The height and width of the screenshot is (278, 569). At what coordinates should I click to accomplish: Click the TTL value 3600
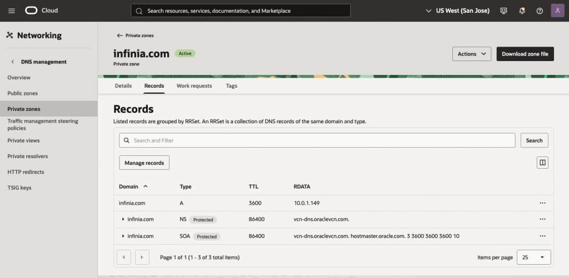(x=254, y=203)
